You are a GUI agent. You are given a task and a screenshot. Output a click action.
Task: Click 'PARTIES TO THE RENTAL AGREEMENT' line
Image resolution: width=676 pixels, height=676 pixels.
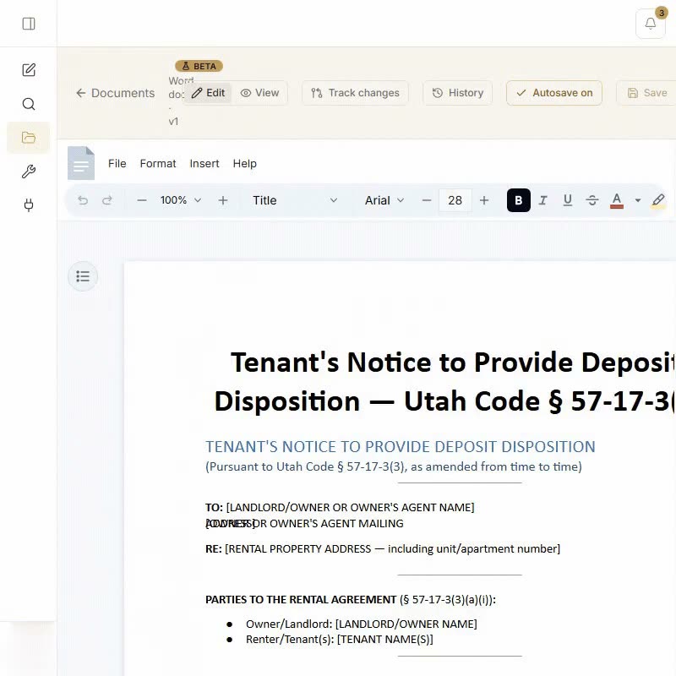point(351,600)
